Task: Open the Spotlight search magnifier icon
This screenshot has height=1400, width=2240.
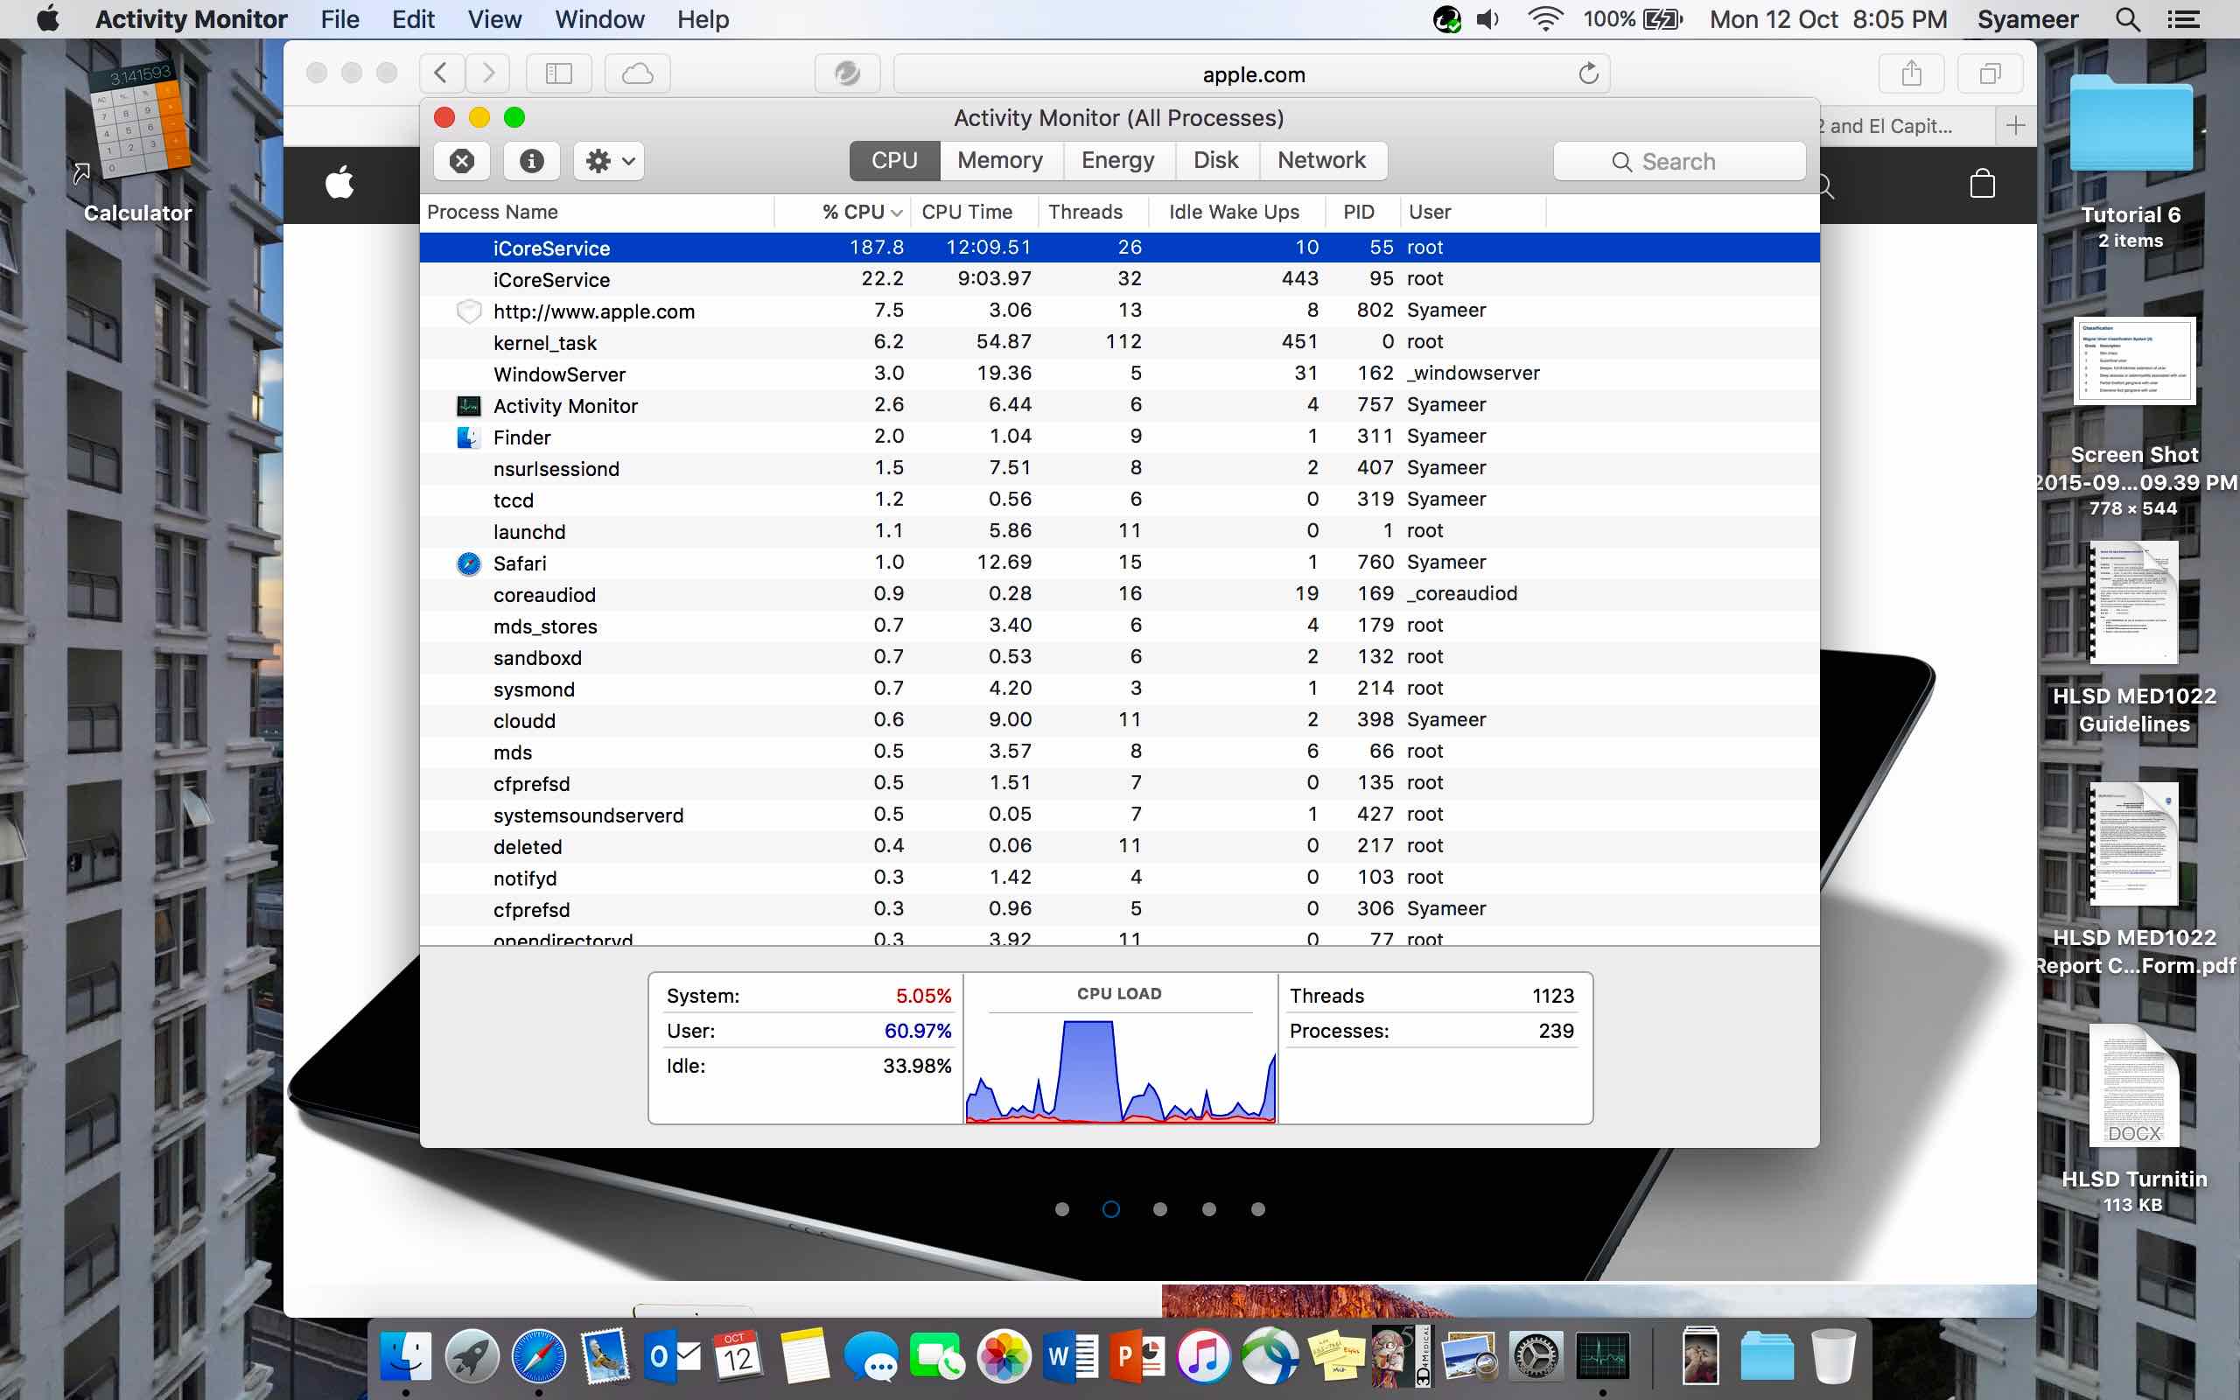Action: 2128,19
